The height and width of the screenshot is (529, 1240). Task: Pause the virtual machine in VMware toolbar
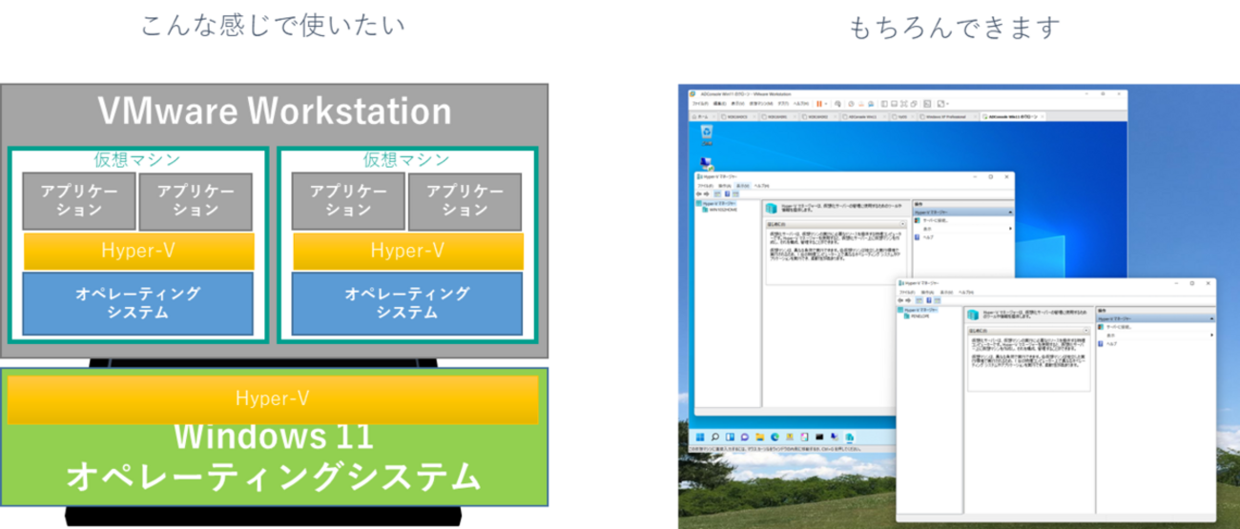(819, 104)
